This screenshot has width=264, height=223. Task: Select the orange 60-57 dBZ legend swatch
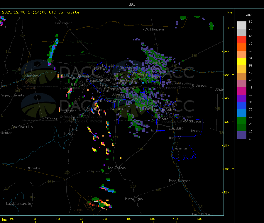242,47
